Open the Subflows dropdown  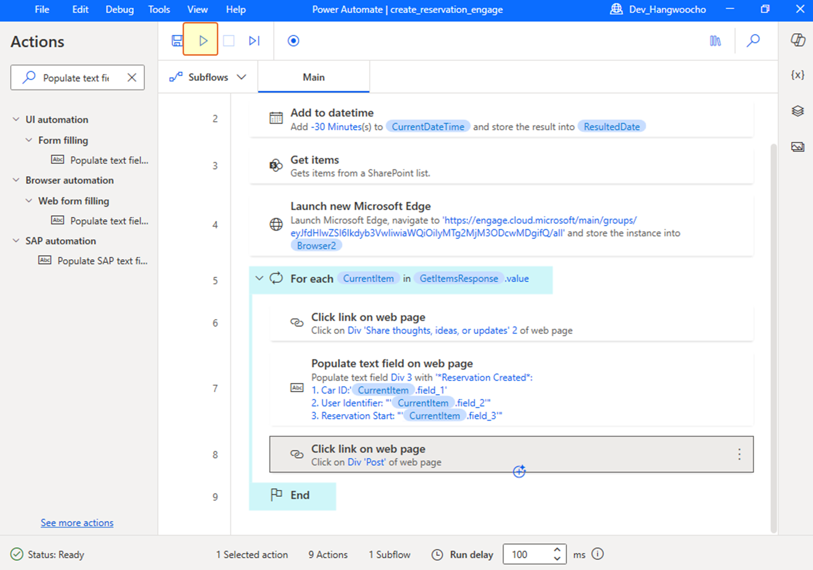pyautogui.click(x=208, y=77)
